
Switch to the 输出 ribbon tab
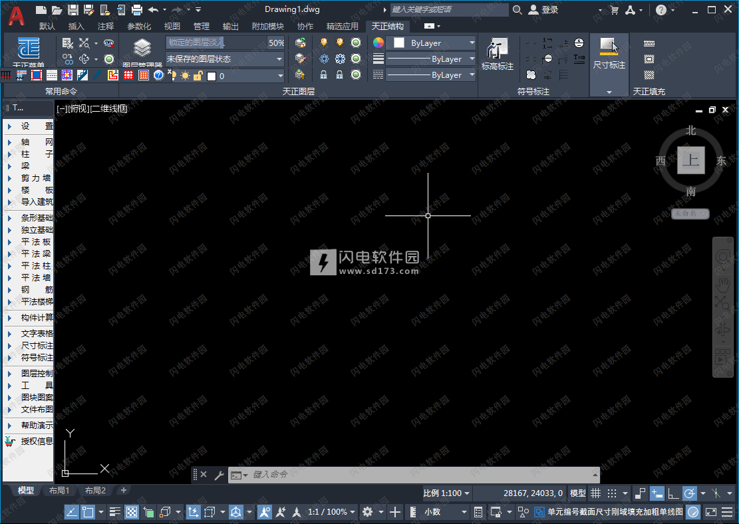[x=230, y=27]
